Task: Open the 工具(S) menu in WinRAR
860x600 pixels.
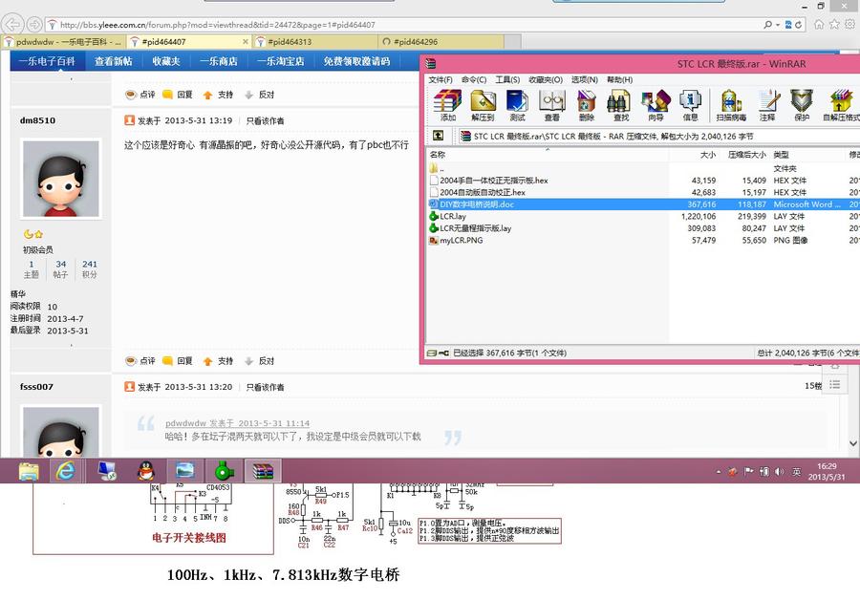Action: click(506, 80)
